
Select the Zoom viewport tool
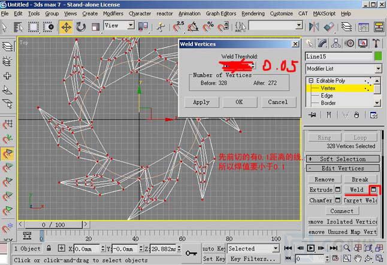pyautogui.click(x=346, y=248)
